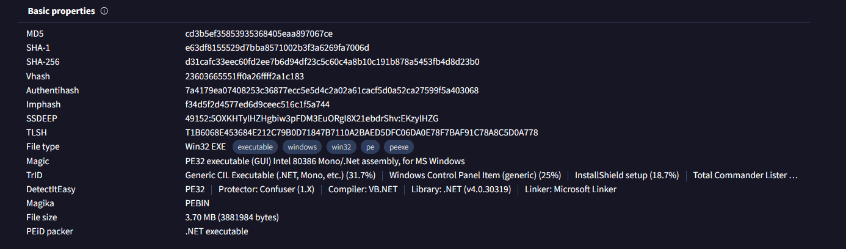Image resolution: width=846 pixels, height=249 pixels.
Task: Click the Magika "PEBIN" value
Action: pos(197,203)
